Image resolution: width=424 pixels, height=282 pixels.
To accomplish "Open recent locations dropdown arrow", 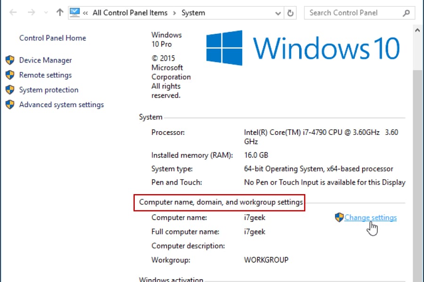I will pos(46,13).
